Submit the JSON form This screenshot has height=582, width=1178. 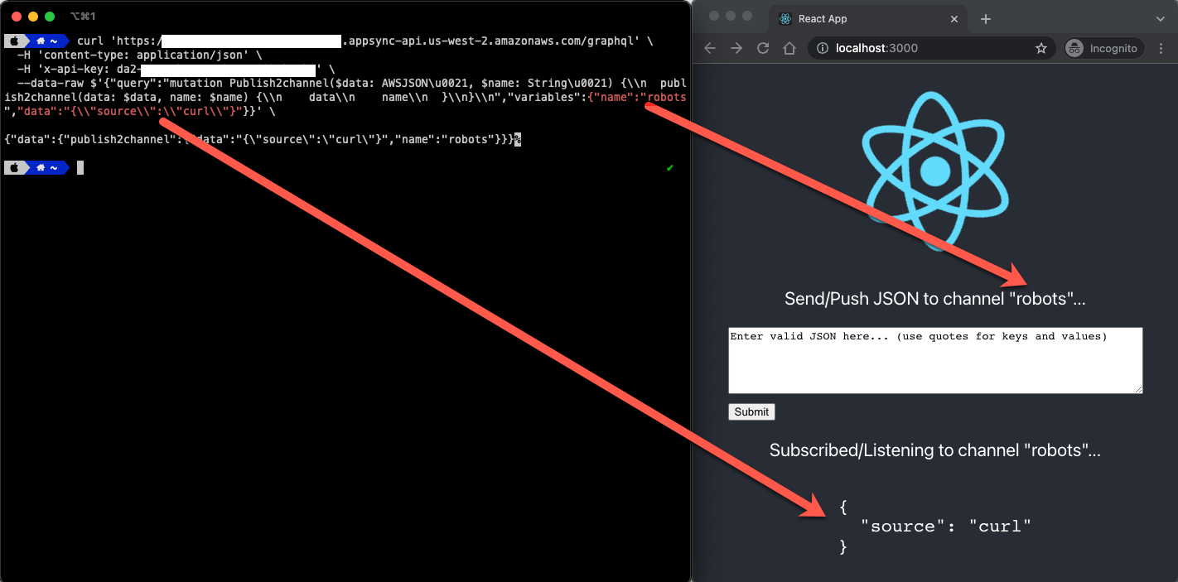click(x=751, y=411)
